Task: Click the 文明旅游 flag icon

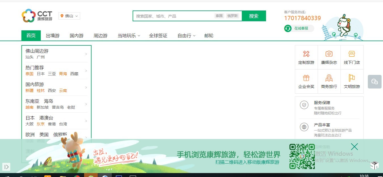Action: pyautogui.click(x=352, y=78)
